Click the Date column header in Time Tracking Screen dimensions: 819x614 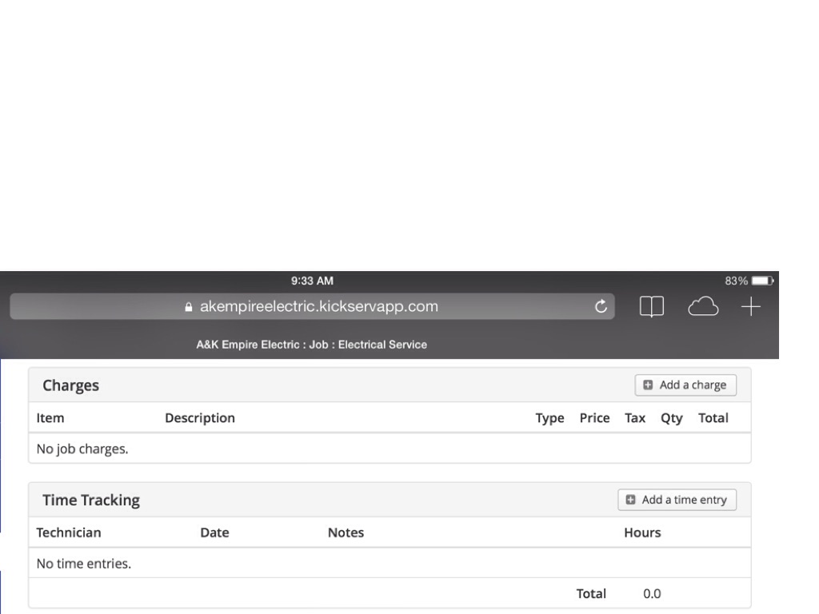[214, 533]
